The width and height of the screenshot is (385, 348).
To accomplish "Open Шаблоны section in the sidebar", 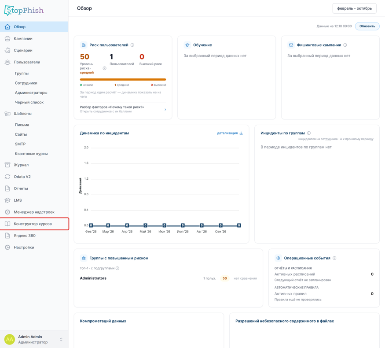I will tap(34, 114).
